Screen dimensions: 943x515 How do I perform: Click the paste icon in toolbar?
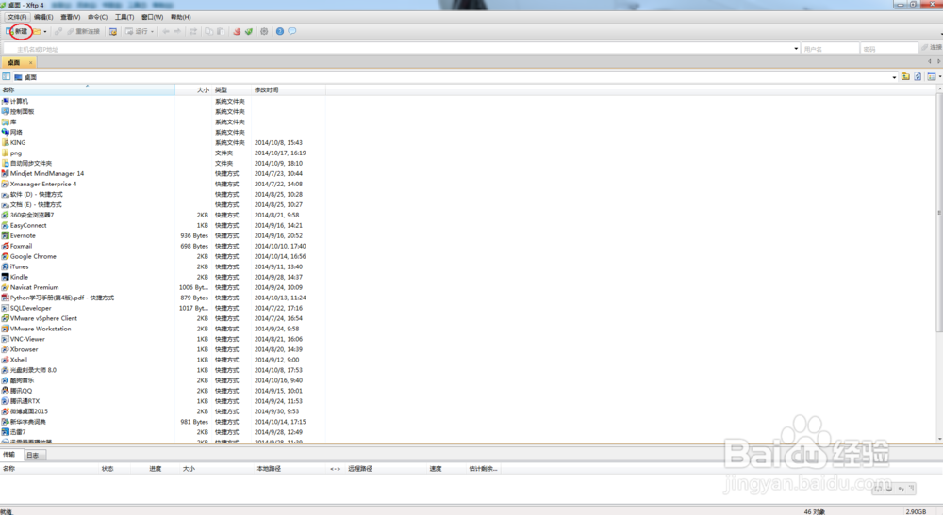[221, 31]
